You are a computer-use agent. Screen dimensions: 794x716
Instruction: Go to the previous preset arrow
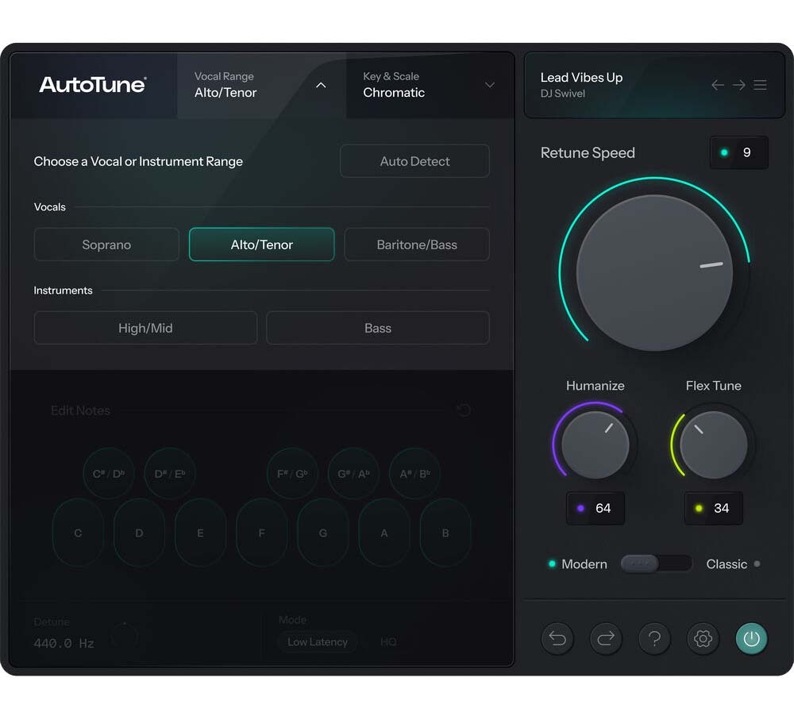click(x=718, y=85)
